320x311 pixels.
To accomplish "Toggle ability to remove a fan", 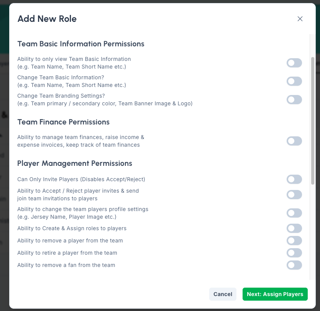I will 294,265.
